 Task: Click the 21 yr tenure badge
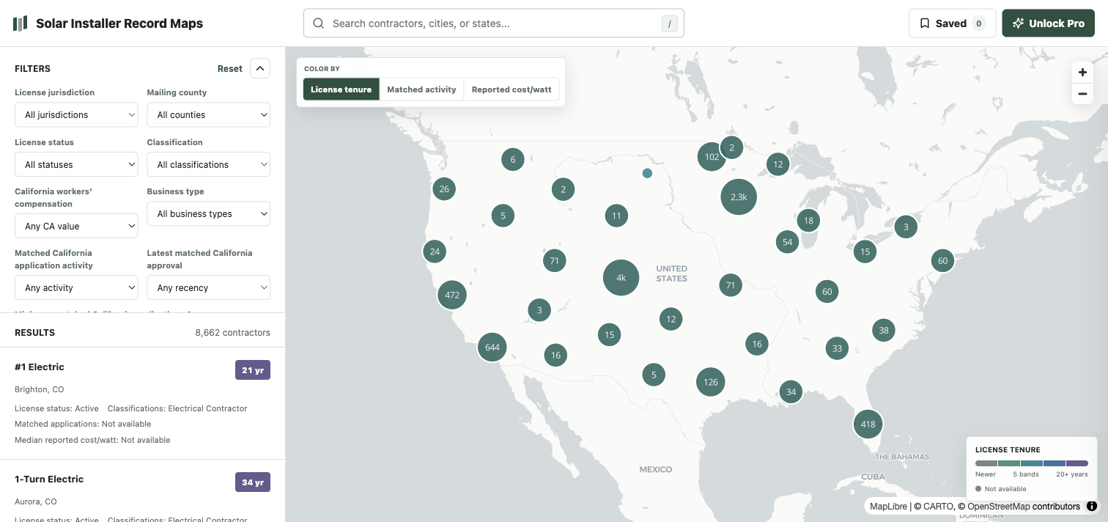click(253, 370)
